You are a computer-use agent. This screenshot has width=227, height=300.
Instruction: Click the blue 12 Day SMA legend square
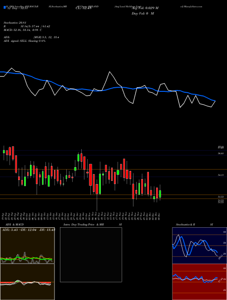5,7
